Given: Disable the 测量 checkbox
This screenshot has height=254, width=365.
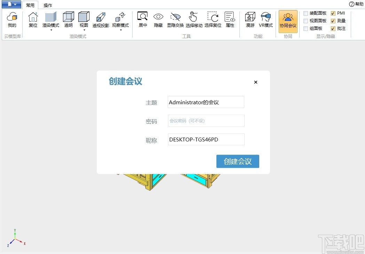Looking at the screenshot, I should (333, 21).
